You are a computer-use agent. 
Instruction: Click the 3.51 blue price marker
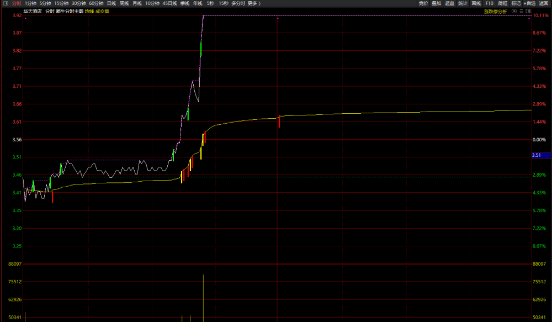(541, 155)
